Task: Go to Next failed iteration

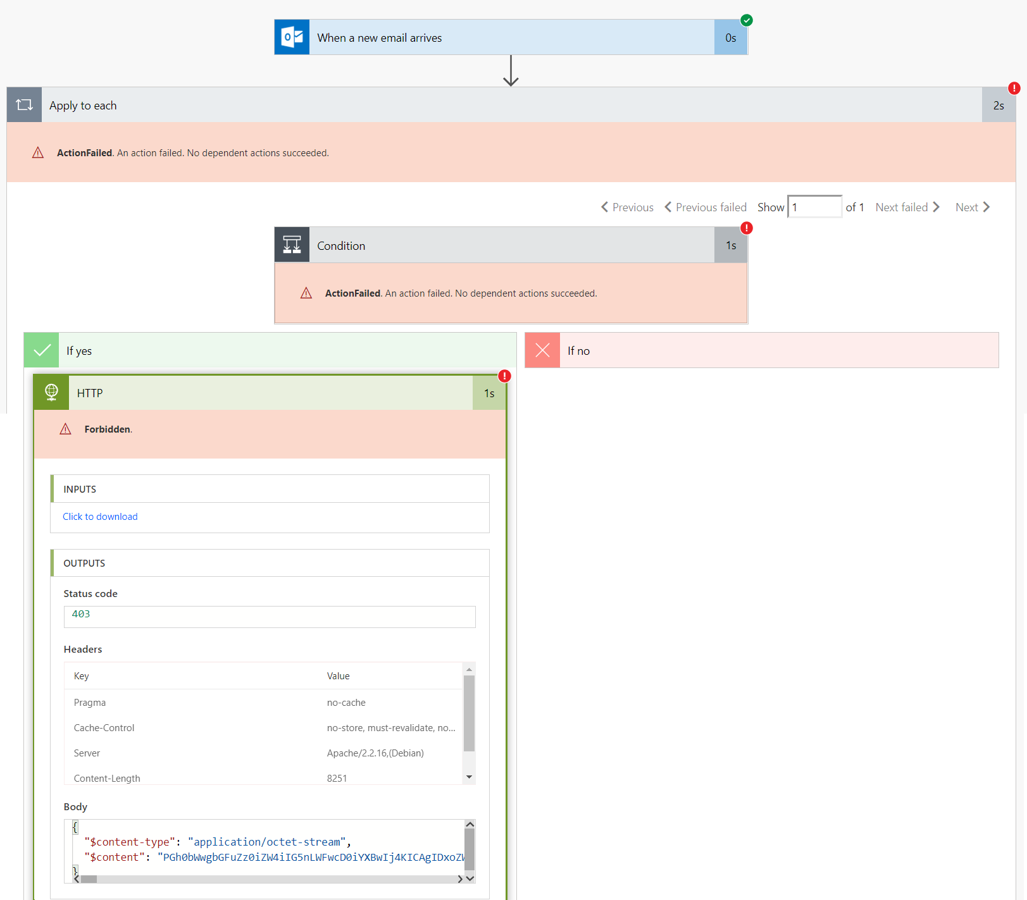Action: [x=907, y=207]
